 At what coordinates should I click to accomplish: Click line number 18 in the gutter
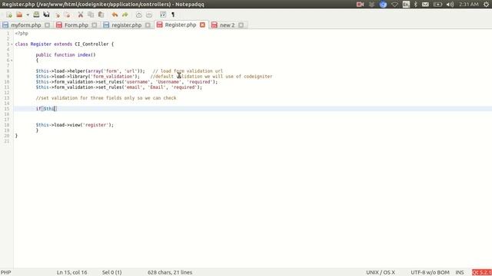tap(7, 125)
